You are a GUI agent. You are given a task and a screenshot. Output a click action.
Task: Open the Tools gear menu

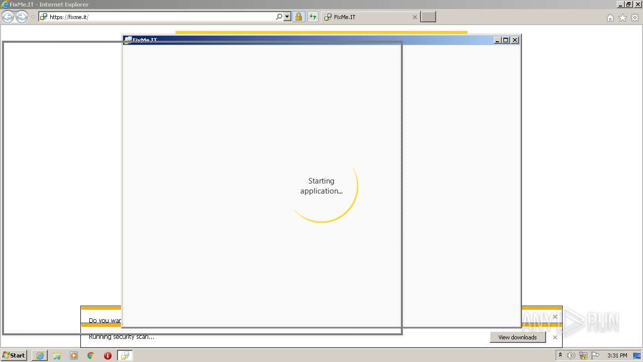tap(635, 18)
